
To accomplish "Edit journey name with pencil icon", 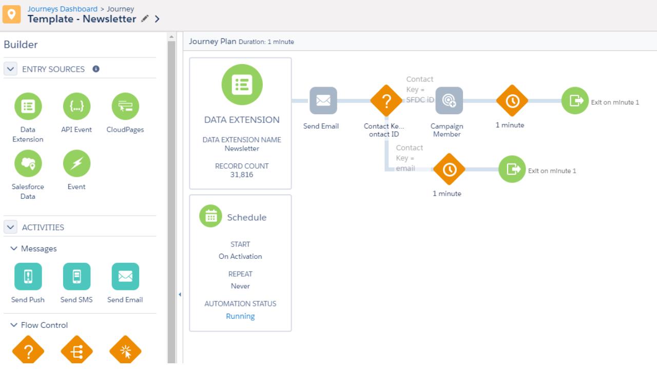I will coord(144,18).
